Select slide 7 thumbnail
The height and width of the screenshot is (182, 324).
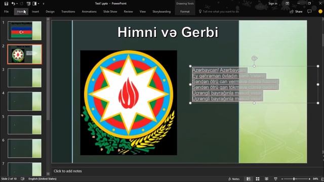pyautogui.click(x=25, y=169)
